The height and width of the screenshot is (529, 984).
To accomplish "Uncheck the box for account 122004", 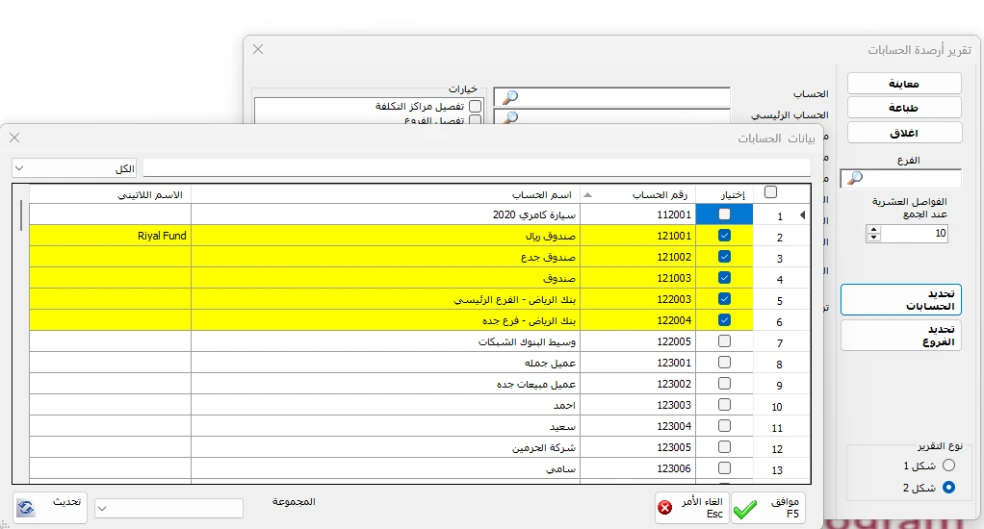I will tap(724, 320).
